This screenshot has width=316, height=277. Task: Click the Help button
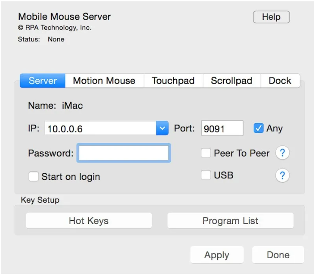271,17
